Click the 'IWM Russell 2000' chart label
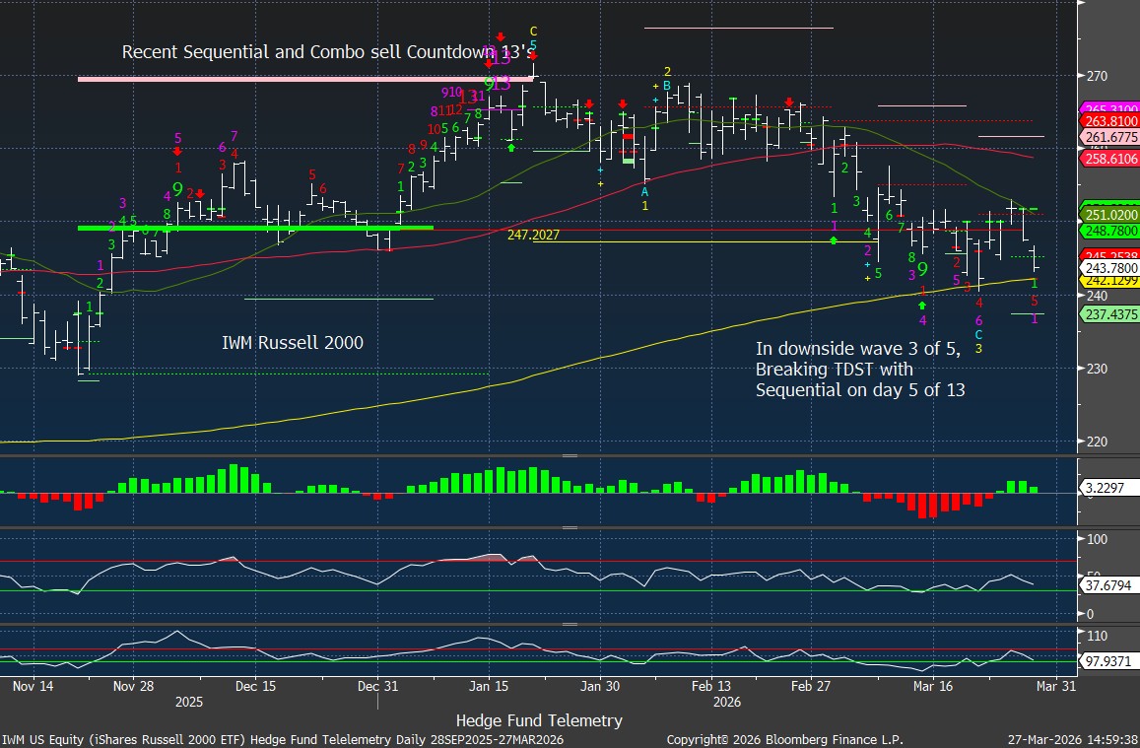 click(x=293, y=343)
